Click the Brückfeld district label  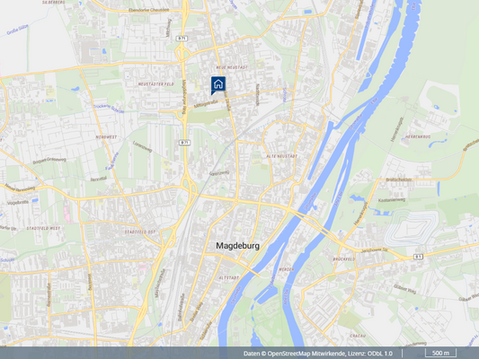pos(344,259)
